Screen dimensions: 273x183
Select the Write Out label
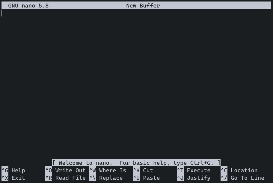coord(70,170)
